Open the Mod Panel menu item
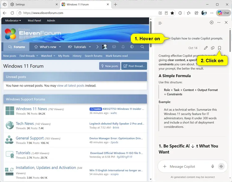 click(34, 21)
